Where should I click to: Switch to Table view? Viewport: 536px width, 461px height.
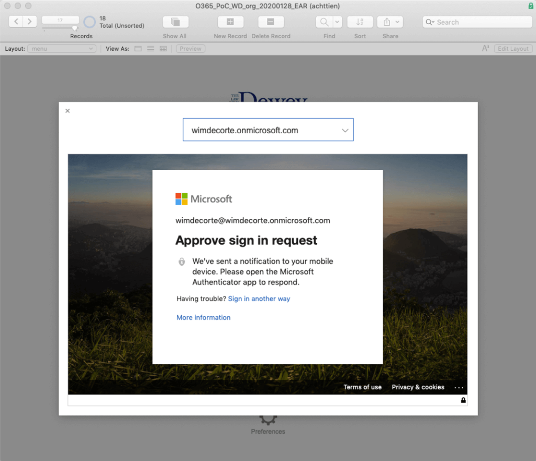pyautogui.click(x=163, y=48)
